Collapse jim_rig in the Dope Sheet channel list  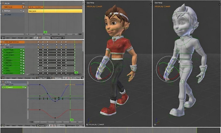pyautogui.click(x=1, y=45)
